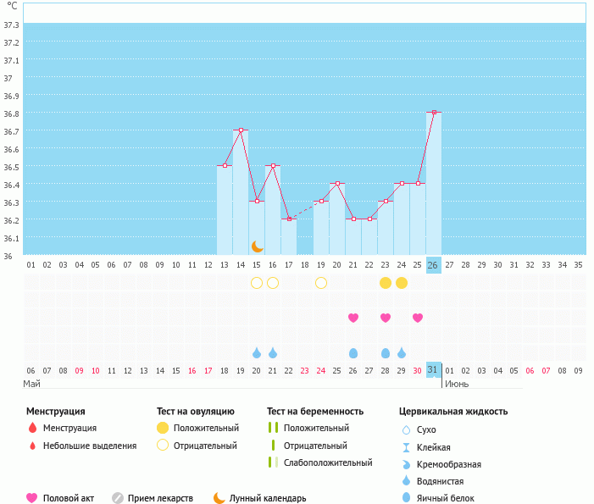The height and width of the screenshot is (504, 594).
Task: Select the negative ovulation test circle on day 19
Action: [321, 283]
